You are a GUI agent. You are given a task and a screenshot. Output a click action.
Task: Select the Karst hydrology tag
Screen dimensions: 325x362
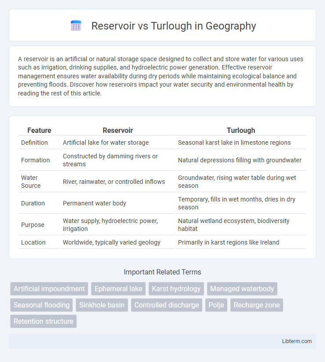pos(176,289)
